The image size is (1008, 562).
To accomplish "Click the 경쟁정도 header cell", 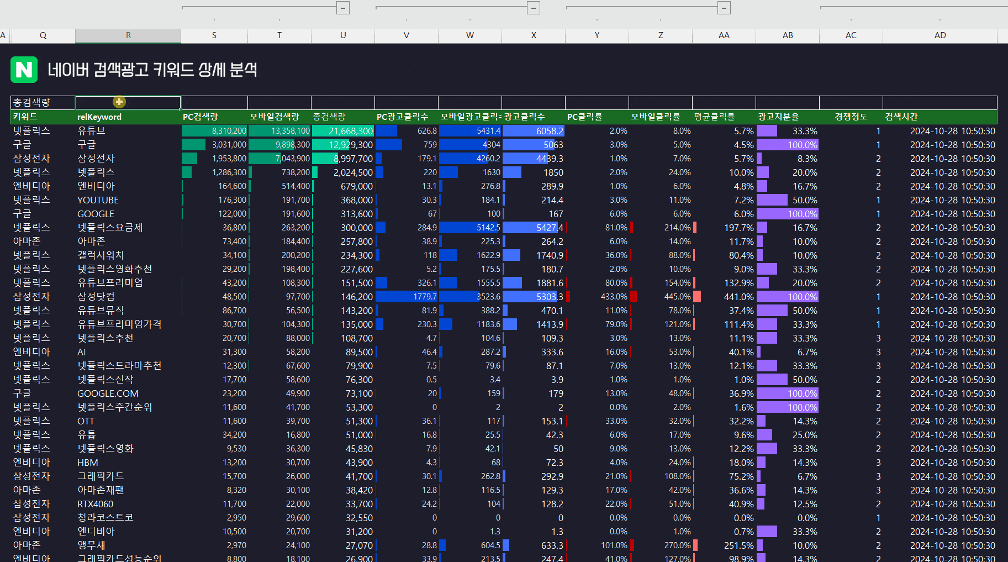I will tap(851, 117).
